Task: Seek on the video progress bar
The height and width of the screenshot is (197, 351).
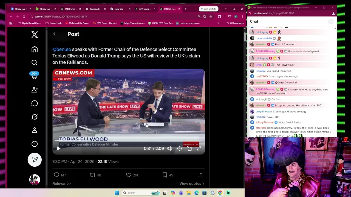Action: coord(129,140)
